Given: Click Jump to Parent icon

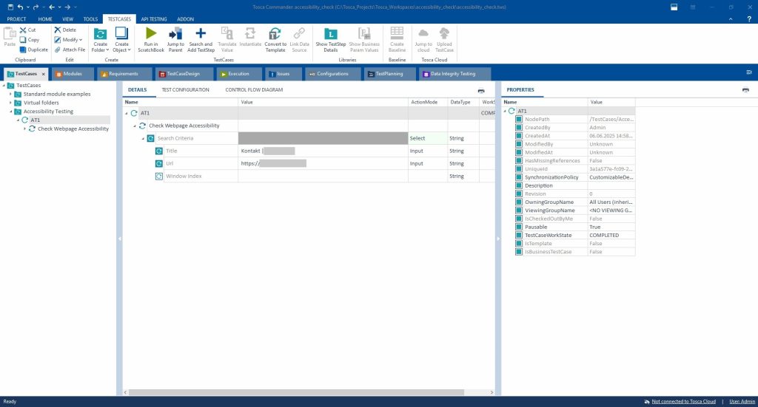Looking at the screenshot, I should (x=175, y=33).
